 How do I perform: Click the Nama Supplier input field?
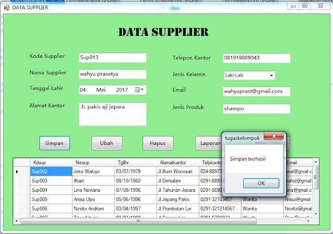tap(112, 74)
